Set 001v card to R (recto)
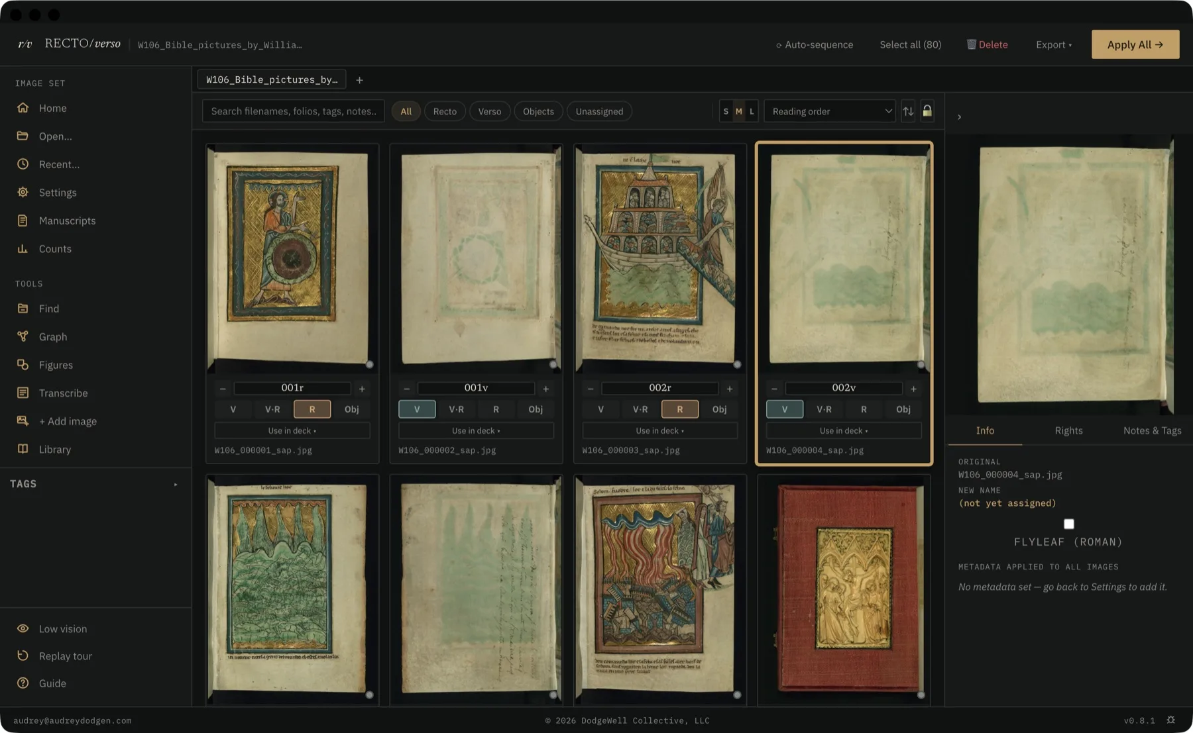This screenshot has width=1193, height=733. coord(496,409)
